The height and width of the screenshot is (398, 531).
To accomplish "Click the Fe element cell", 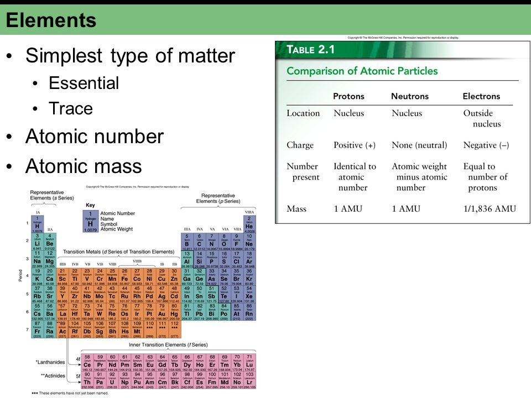I will click(124, 277).
